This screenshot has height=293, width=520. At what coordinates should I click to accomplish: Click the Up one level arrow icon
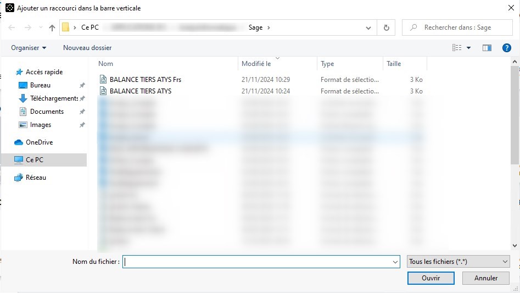pos(52,27)
